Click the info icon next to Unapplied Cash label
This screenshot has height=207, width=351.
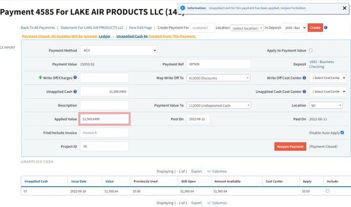75,91
